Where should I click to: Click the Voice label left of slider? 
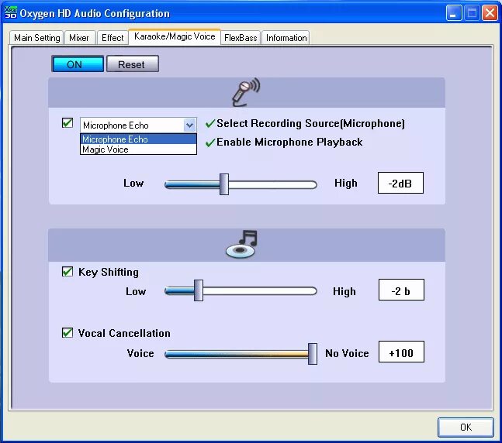[x=140, y=353]
